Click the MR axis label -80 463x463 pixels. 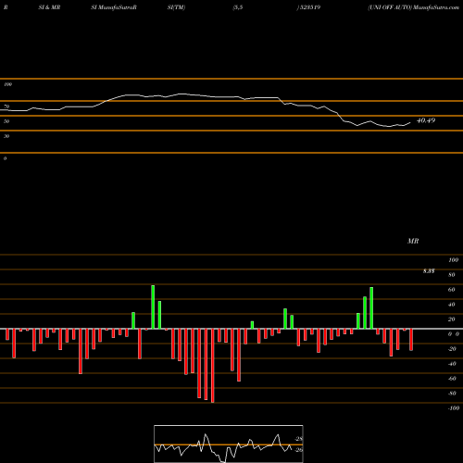click(x=452, y=394)
